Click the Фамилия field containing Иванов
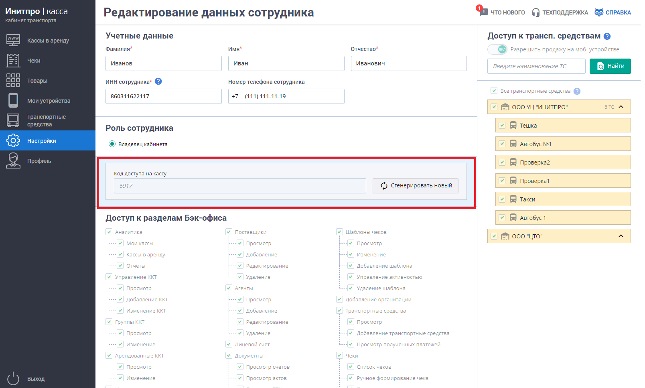The width and height of the screenshot is (645, 388). (x=164, y=63)
